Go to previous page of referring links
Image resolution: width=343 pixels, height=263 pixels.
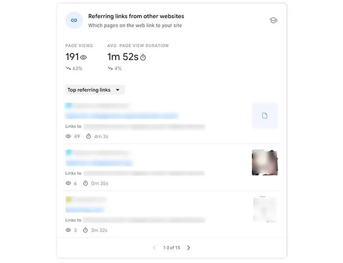click(154, 247)
